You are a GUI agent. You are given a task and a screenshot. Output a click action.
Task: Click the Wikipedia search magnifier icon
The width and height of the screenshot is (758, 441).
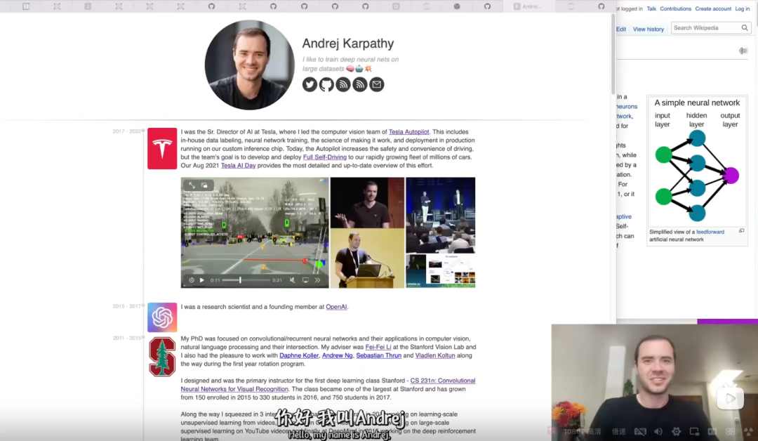(x=745, y=28)
